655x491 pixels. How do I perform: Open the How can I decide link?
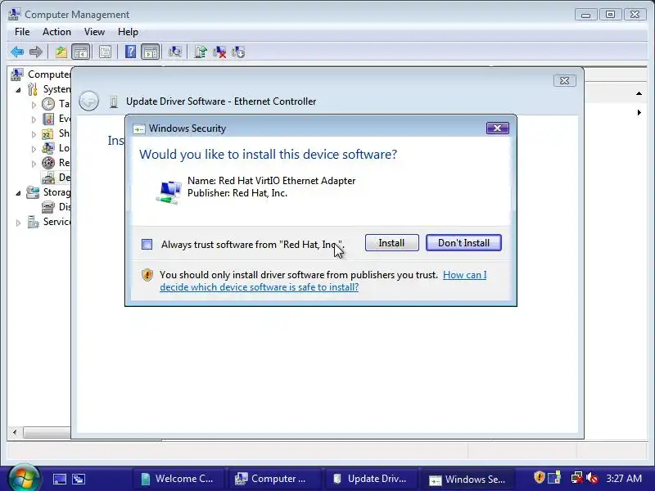point(323,281)
